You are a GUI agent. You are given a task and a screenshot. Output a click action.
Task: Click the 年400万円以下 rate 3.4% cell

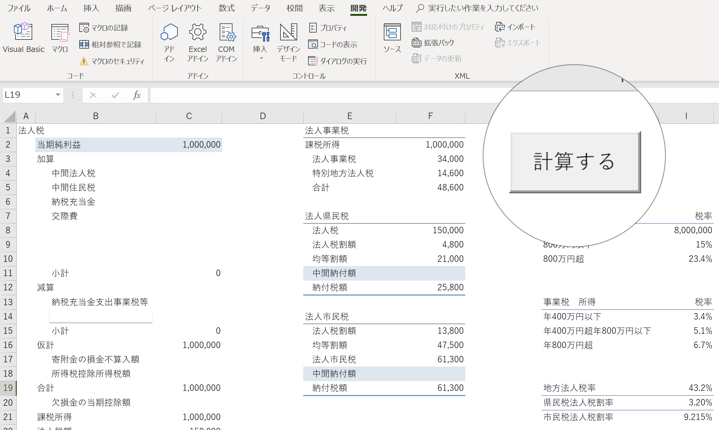pyautogui.click(x=686, y=316)
